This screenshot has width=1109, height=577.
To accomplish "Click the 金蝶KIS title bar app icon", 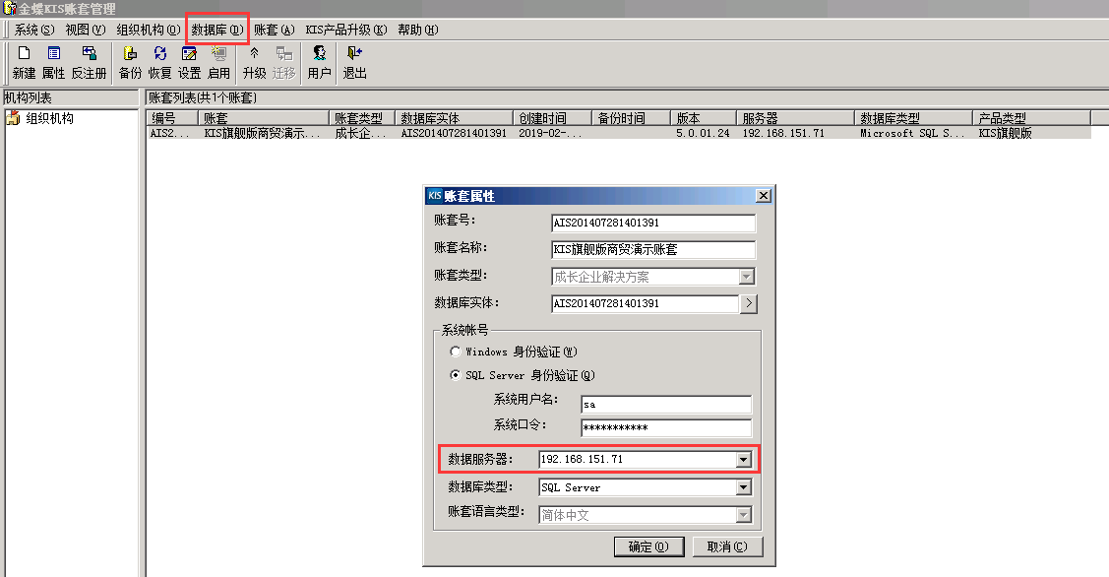I will [x=9, y=9].
